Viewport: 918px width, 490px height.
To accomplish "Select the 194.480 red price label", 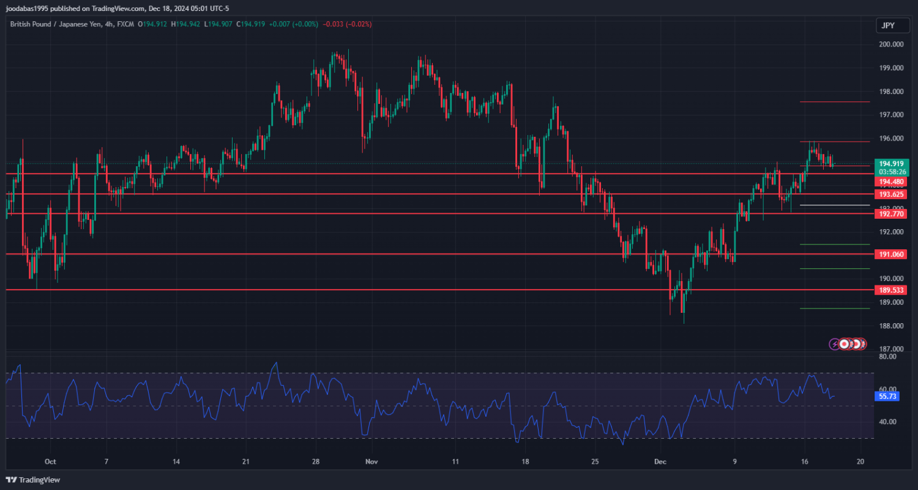I will pos(892,182).
